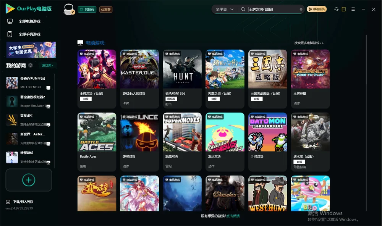Screen dimensions: 382x226
Task: Select 新世界: Aeternum sidebar game icon
Action: (x=12, y=139)
